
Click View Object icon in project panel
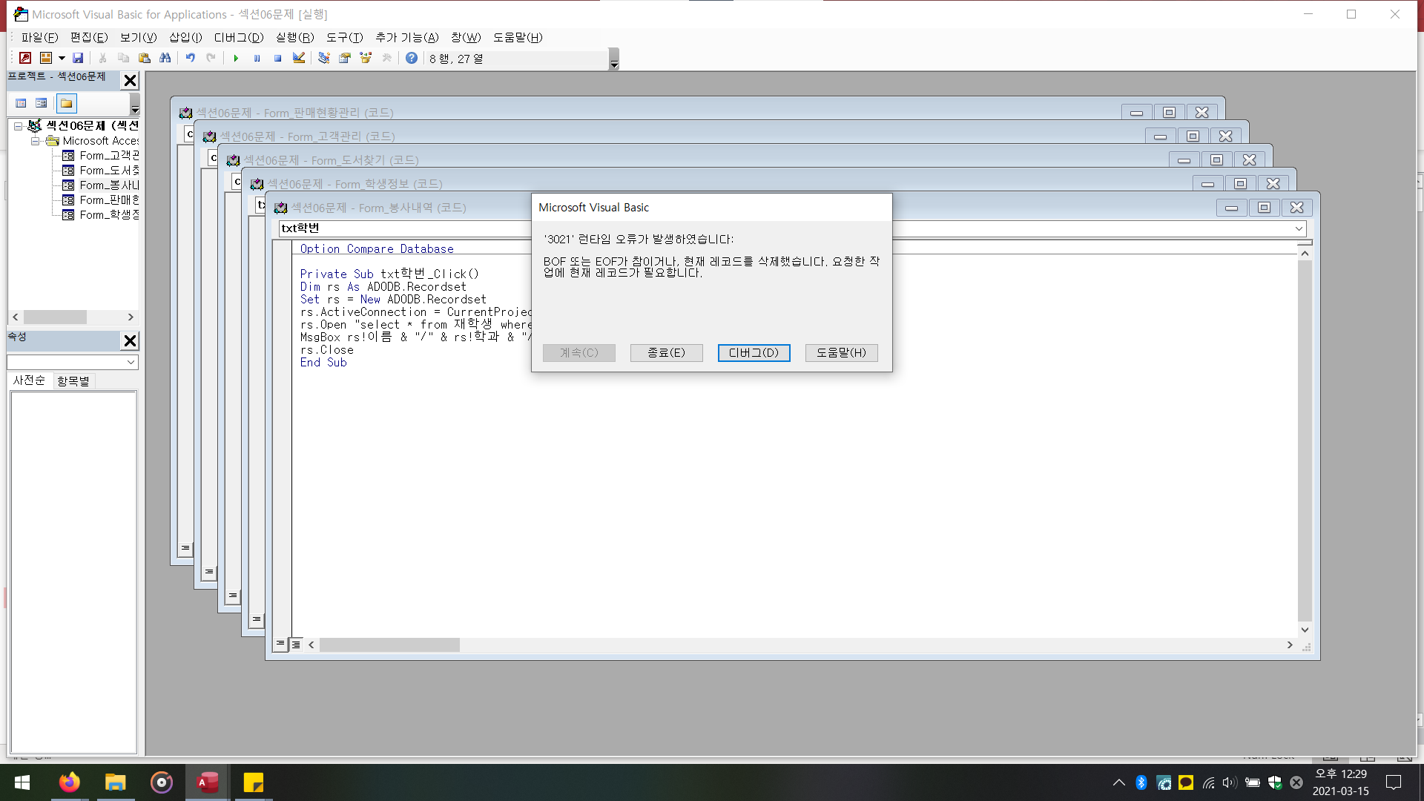[42, 103]
